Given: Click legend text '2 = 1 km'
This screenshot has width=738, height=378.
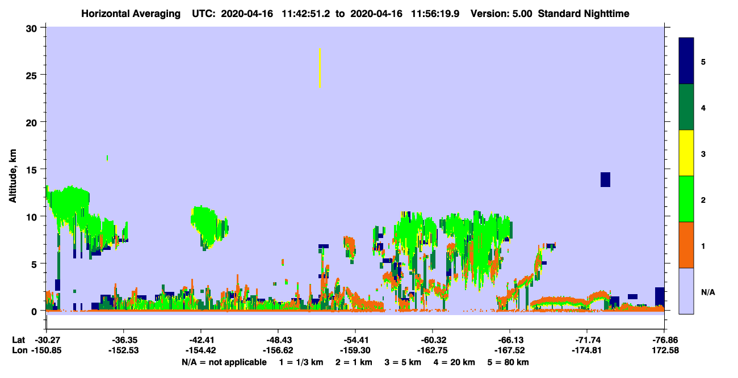Looking at the screenshot, I should [354, 362].
